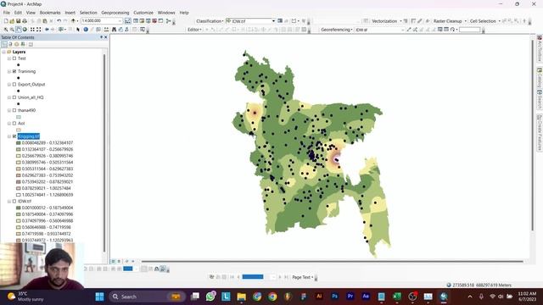The width and height of the screenshot is (543, 305).
Task: Open the Bookmarks menu
Action: [x=50, y=13]
